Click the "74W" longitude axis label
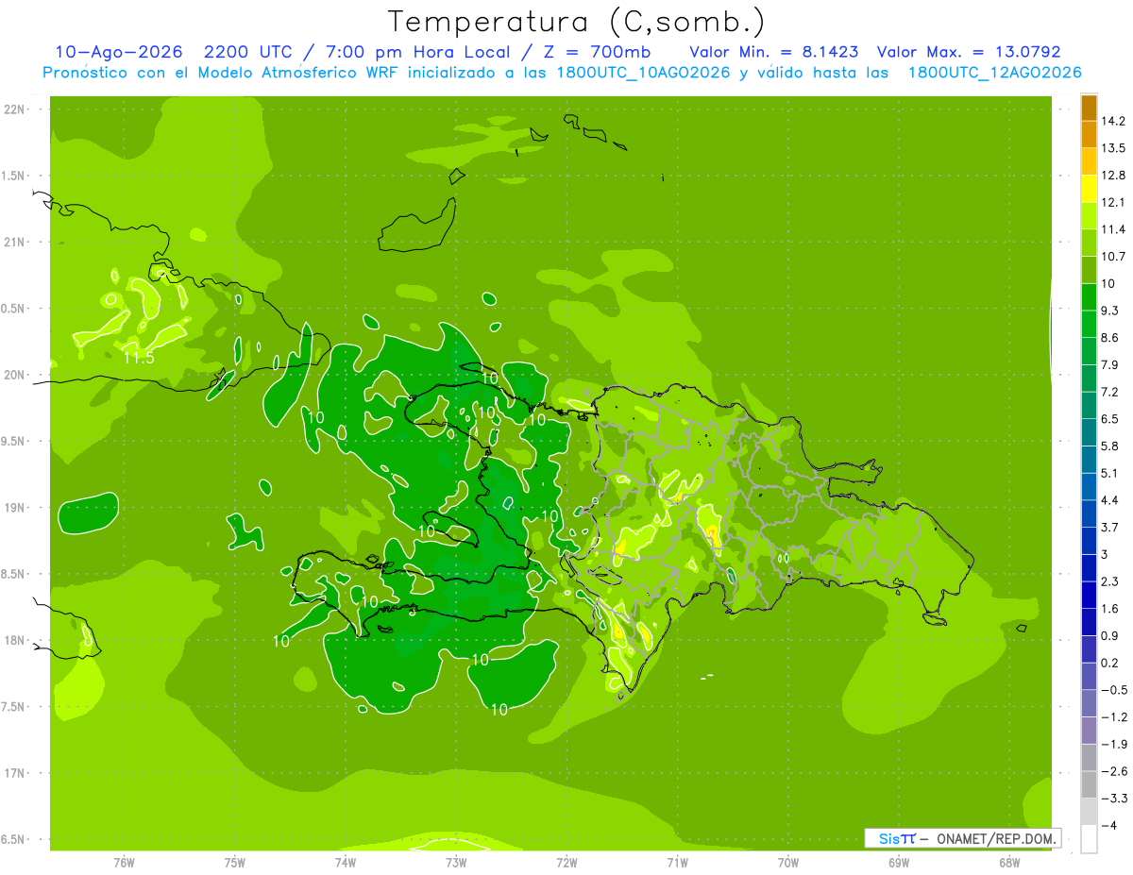The image size is (1133, 875). click(x=345, y=862)
